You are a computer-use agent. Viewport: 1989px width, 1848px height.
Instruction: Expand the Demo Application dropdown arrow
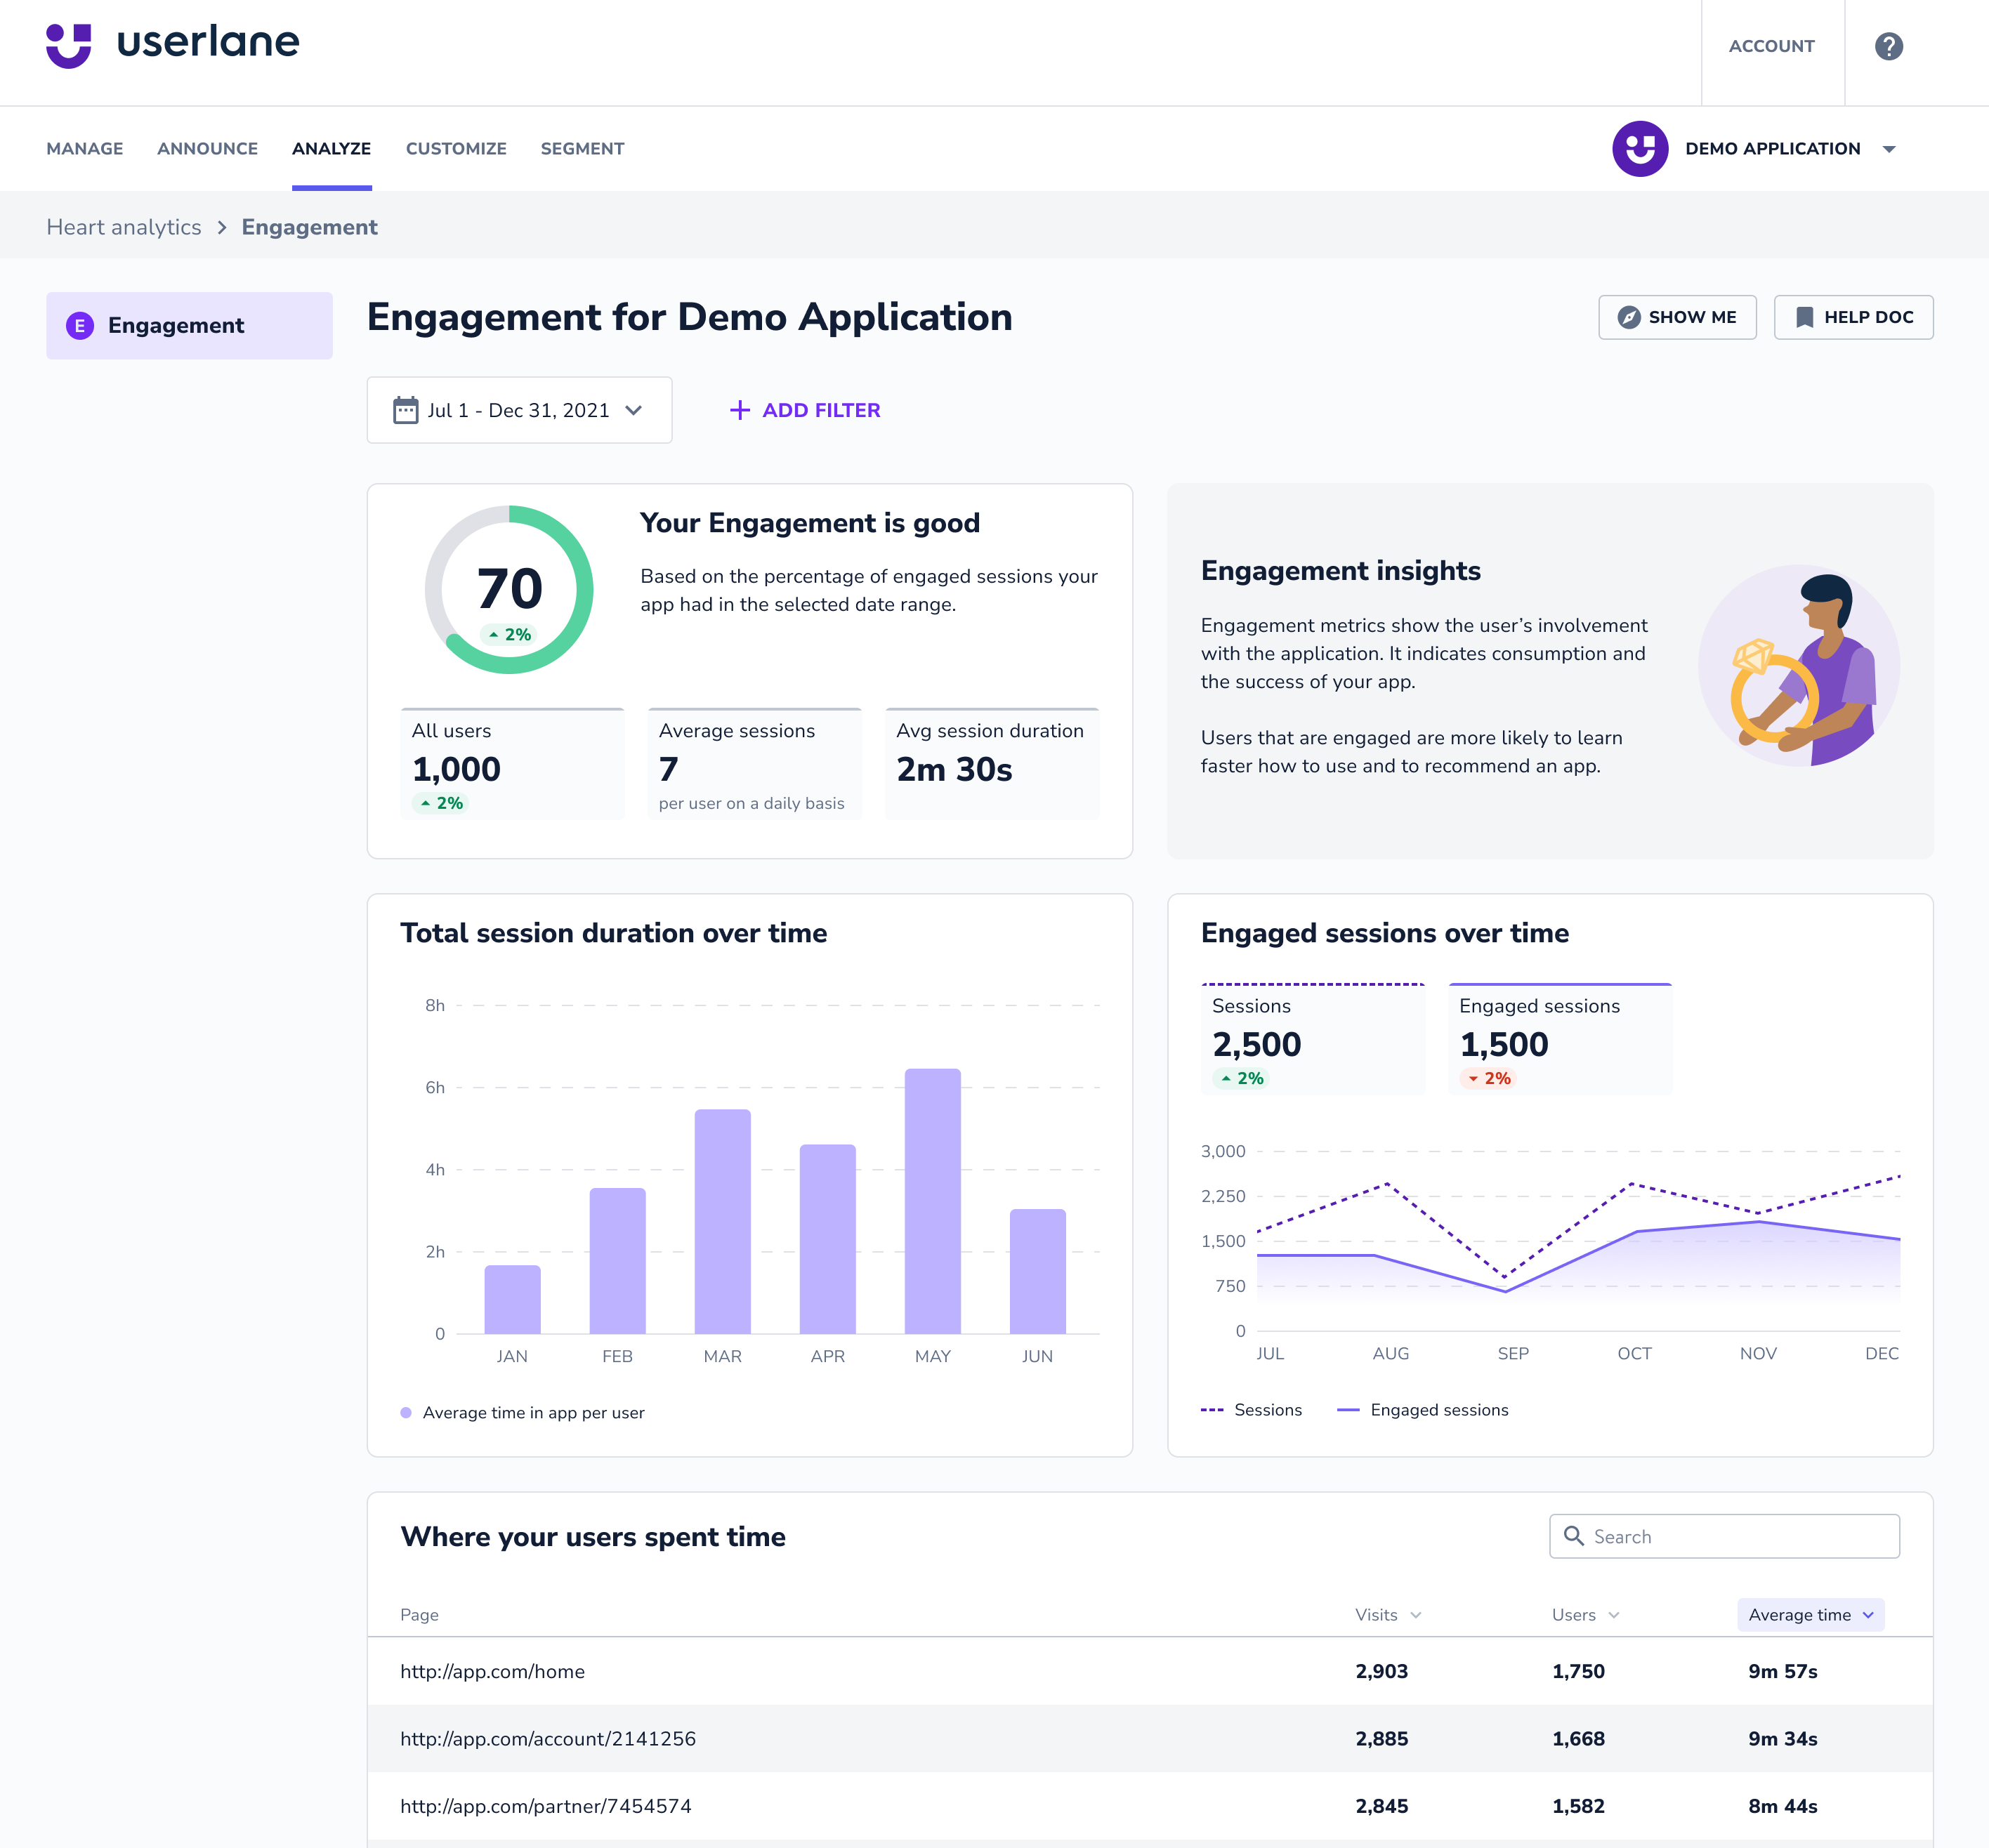point(1889,149)
